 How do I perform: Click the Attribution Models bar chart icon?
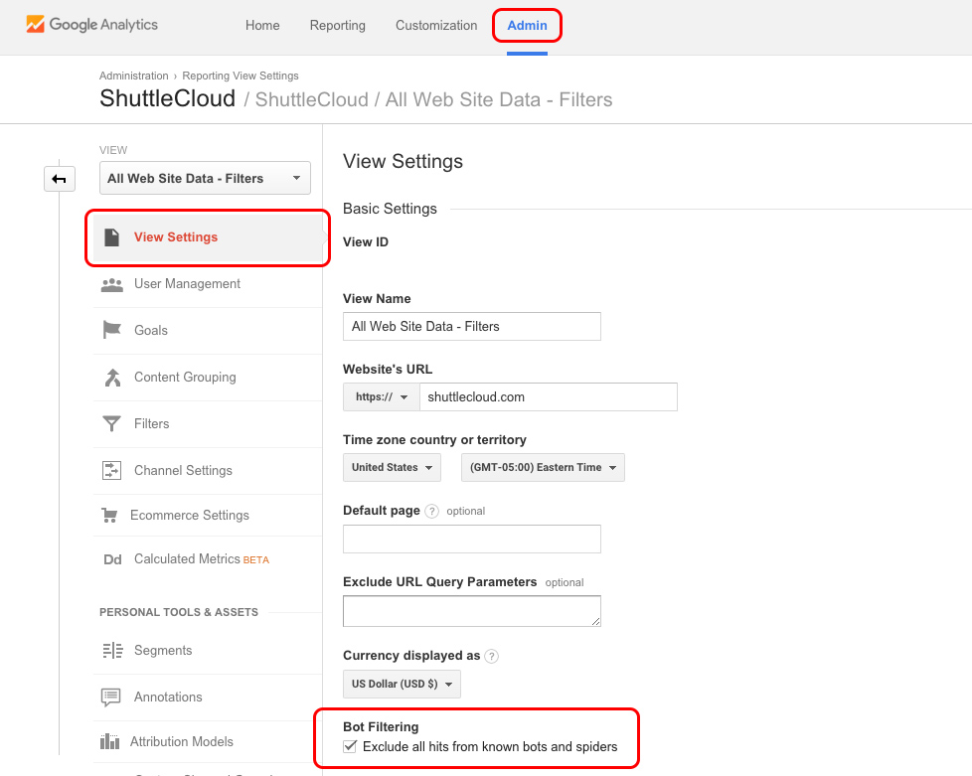click(x=109, y=741)
